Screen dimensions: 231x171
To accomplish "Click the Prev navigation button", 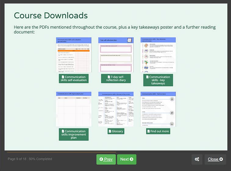I will pyautogui.click(x=106, y=159).
